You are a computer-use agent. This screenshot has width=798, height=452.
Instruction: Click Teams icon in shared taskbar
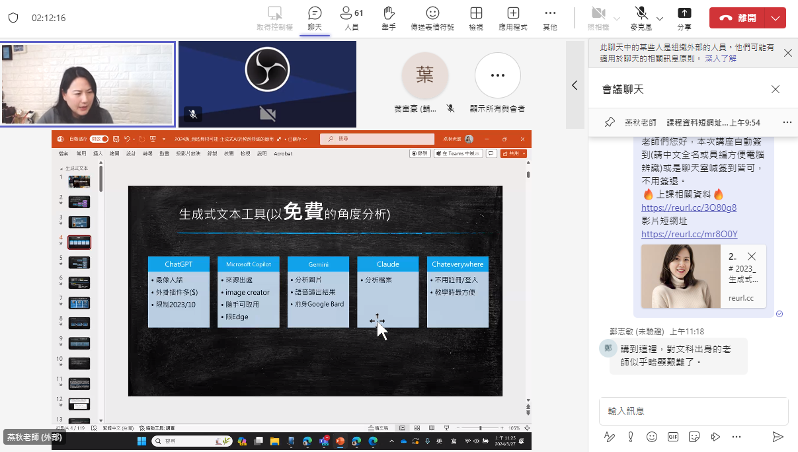click(x=324, y=441)
